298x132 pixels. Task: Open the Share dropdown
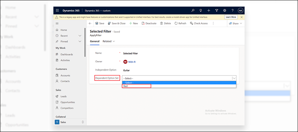click(x=235, y=23)
